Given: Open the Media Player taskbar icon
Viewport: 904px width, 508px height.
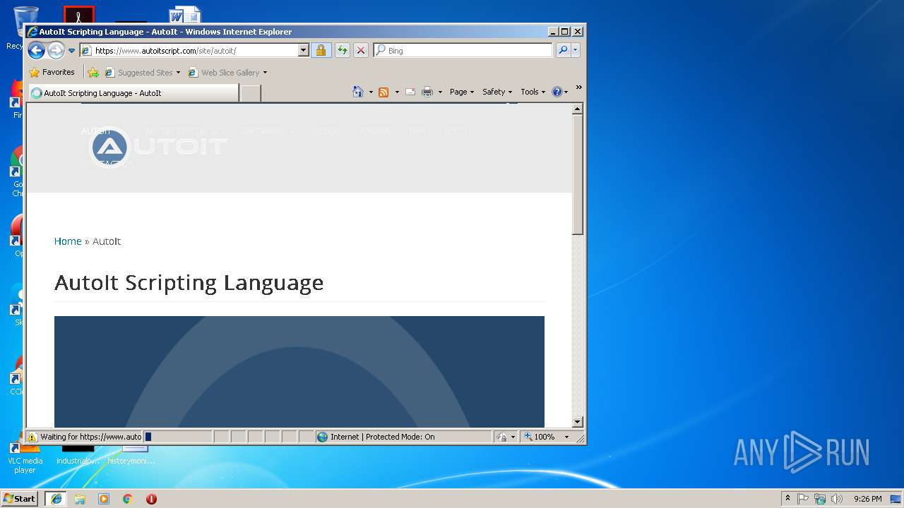Looking at the screenshot, I should 104,499.
